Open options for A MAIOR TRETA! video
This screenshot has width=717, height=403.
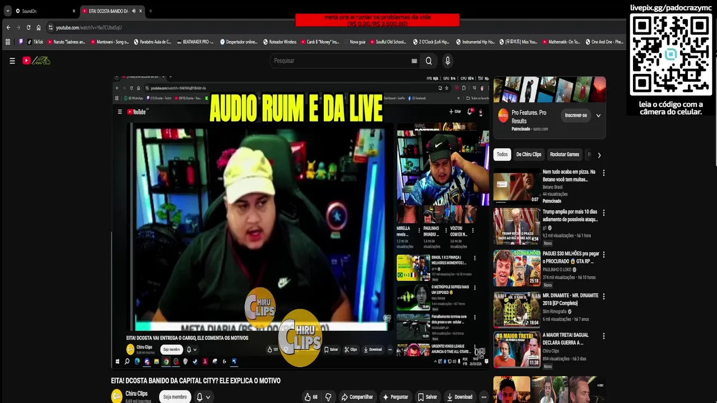coord(603,336)
